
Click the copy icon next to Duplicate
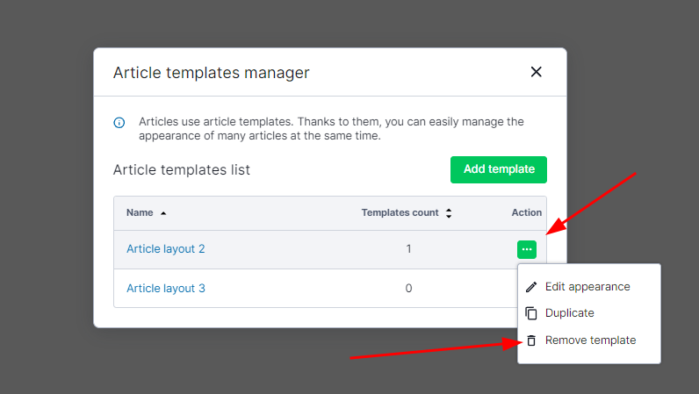530,313
